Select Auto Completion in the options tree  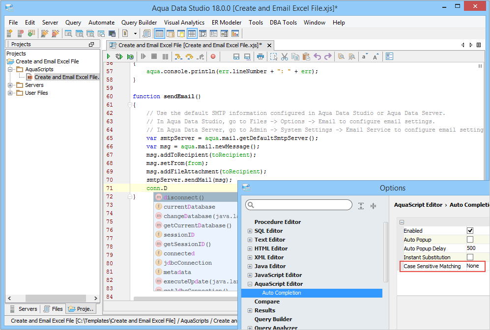click(281, 293)
